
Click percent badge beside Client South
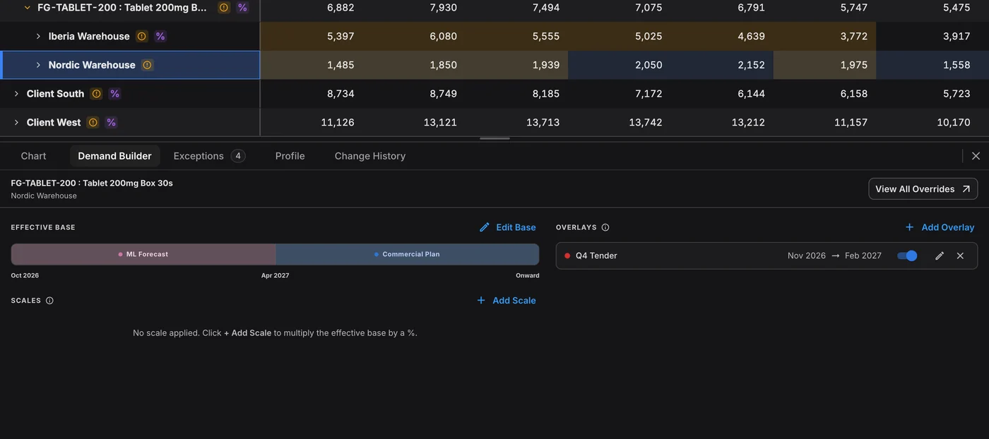coord(114,94)
